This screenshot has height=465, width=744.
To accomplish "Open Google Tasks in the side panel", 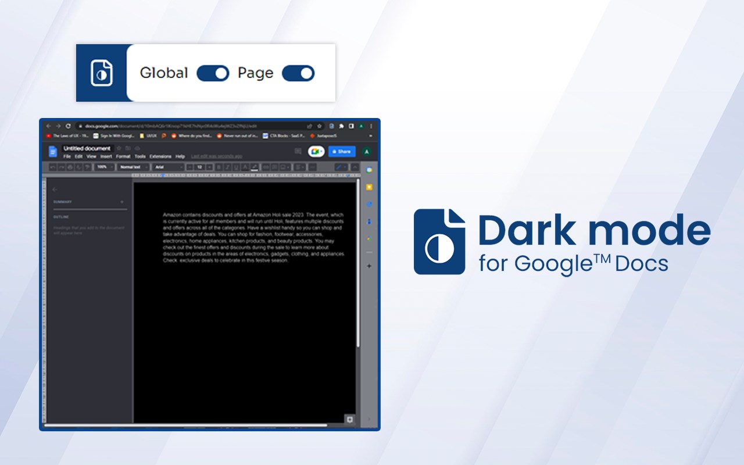I will (369, 204).
